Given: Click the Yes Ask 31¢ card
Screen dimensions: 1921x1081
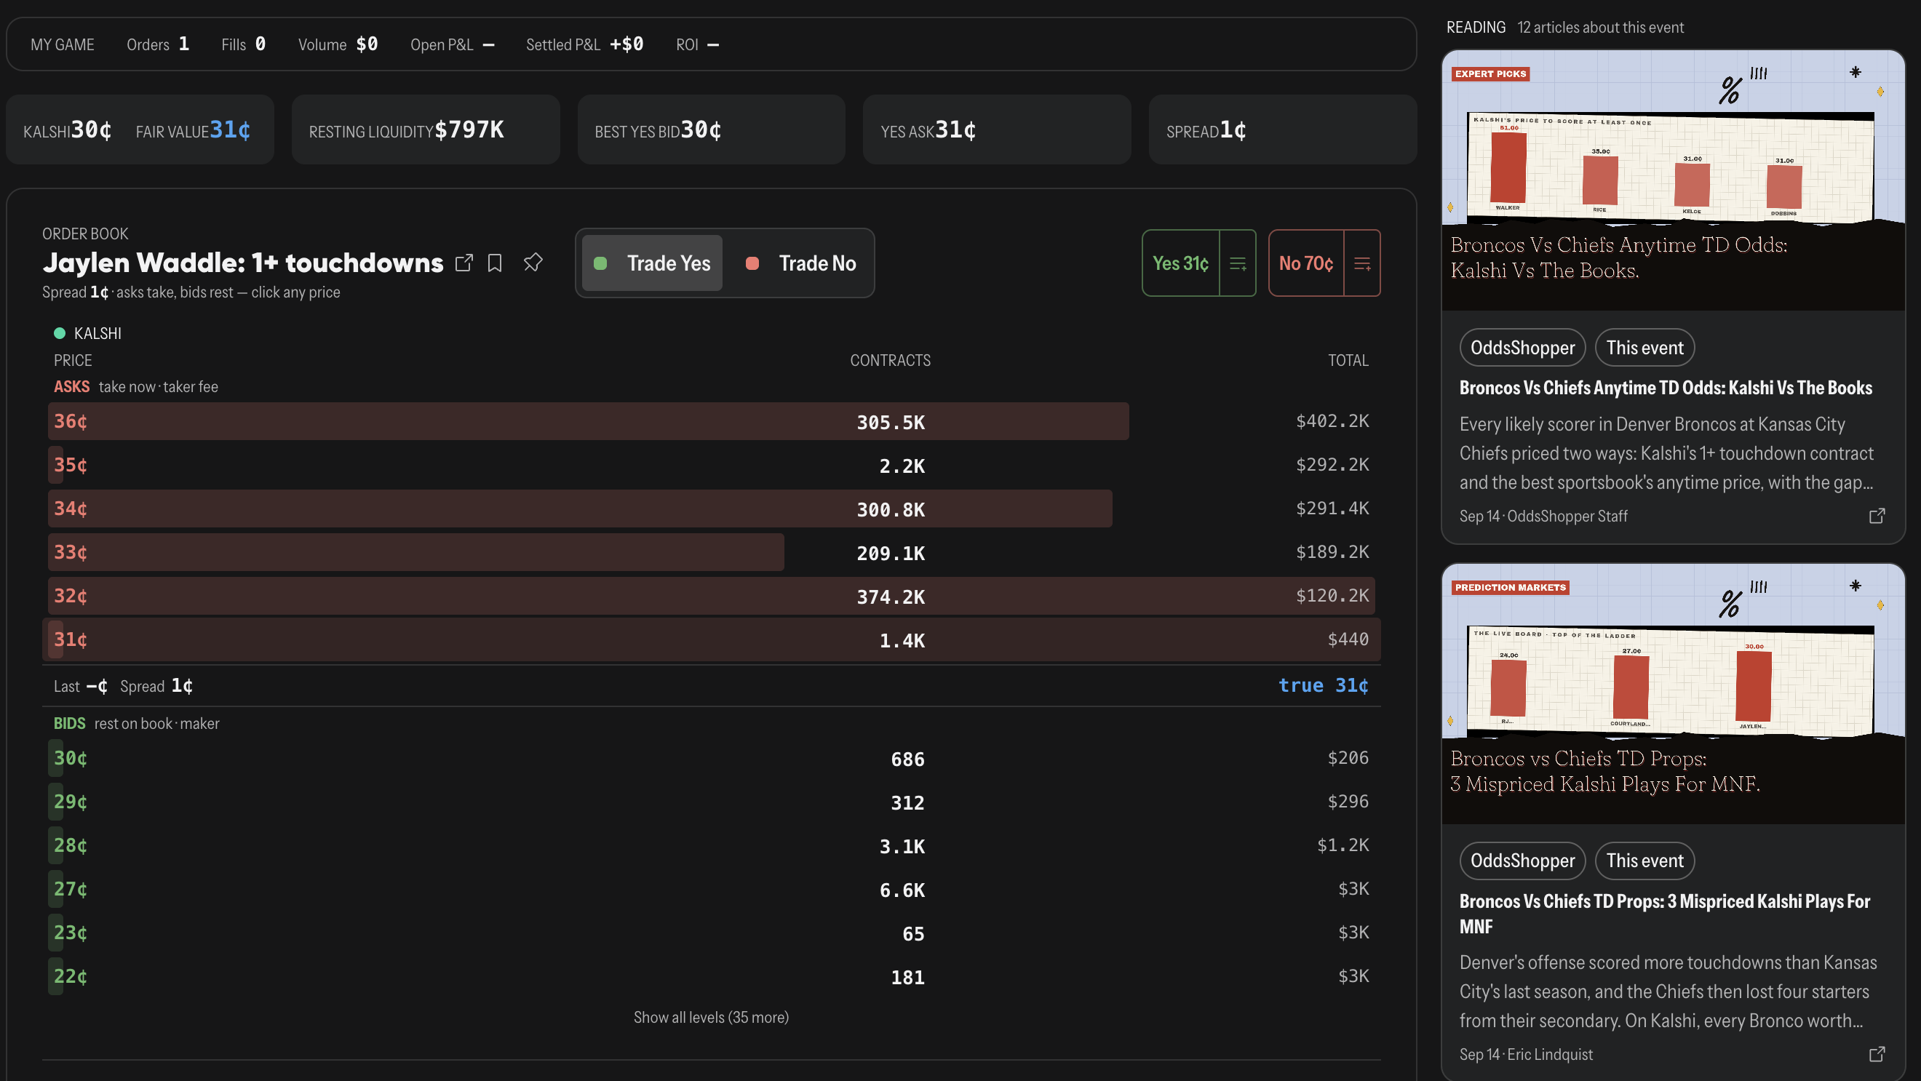Looking at the screenshot, I should (x=996, y=129).
